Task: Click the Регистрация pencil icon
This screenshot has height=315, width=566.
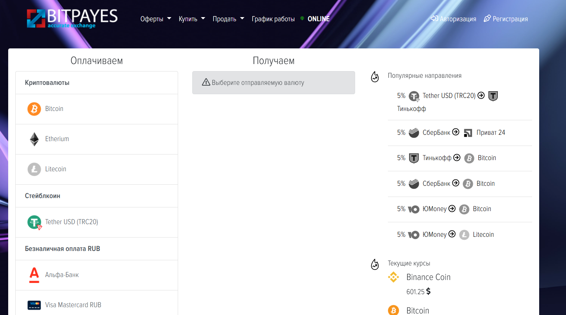Action: (x=487, y=18)
